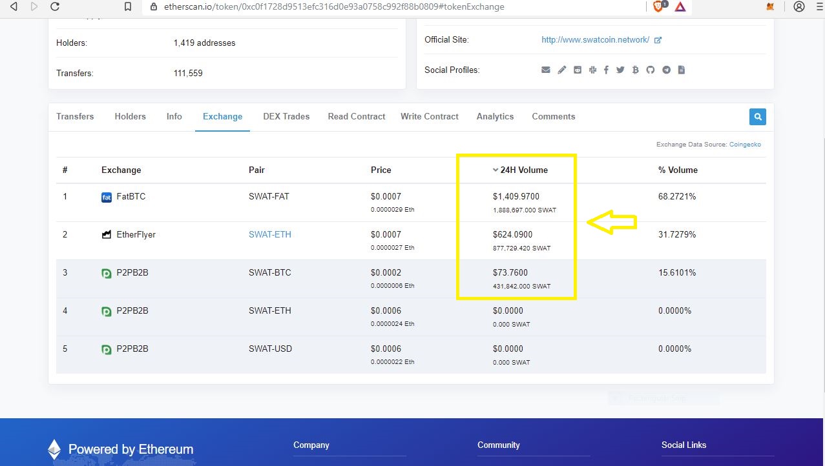Open the blog pencil icon in Social Profiles

562,70
